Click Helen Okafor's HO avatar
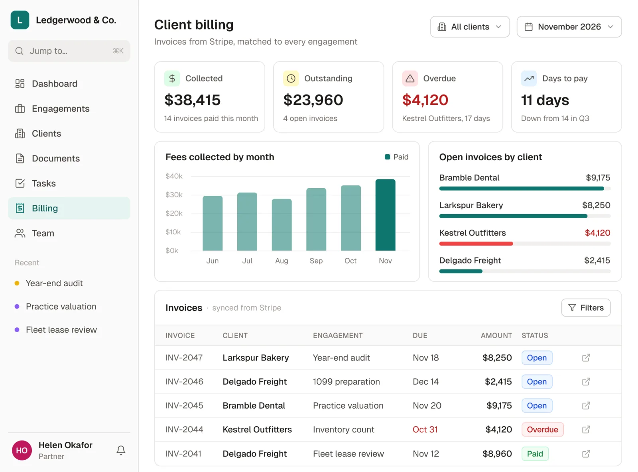 [x=22, y=450]
